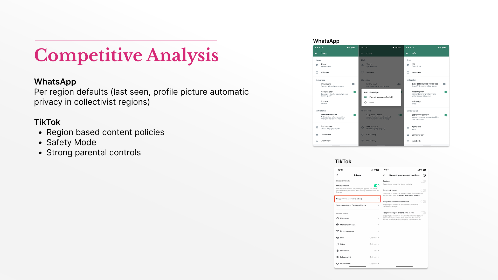This screenshot has height=280, width=498.
Task: Expand the 'Mentions and tags' row chevron
Action: click(x=378, y=225)
